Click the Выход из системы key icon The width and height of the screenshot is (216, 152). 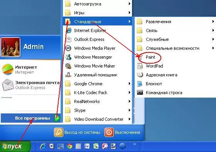click(59, 132)
